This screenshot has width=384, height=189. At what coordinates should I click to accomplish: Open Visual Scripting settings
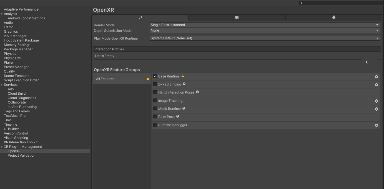(16, 138)
